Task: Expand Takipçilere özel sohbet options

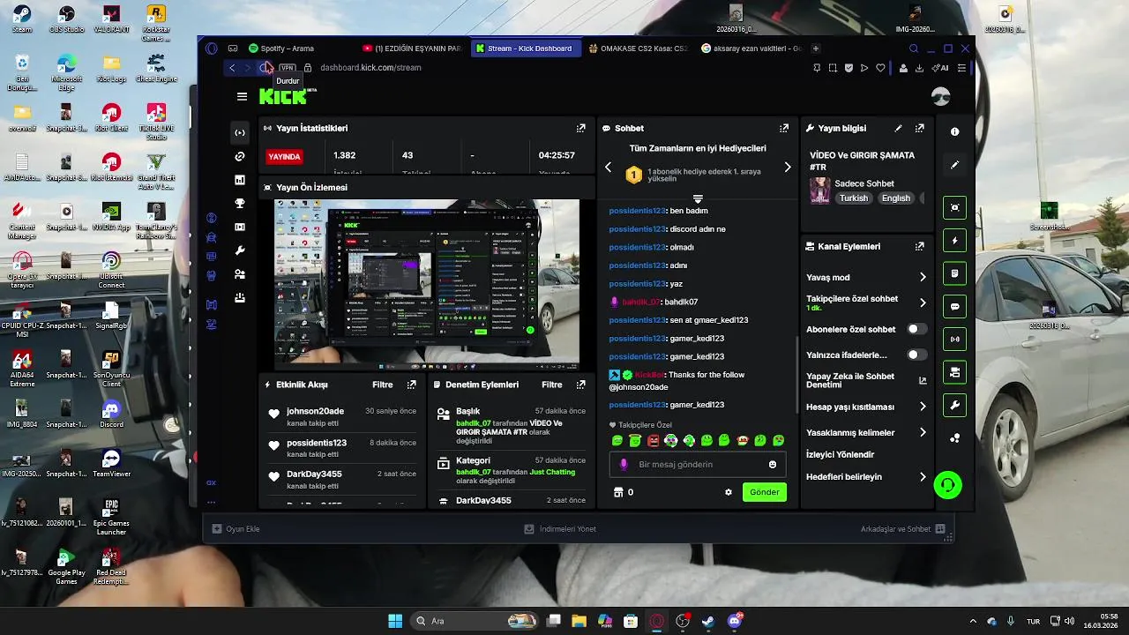Action: (923, 303)
